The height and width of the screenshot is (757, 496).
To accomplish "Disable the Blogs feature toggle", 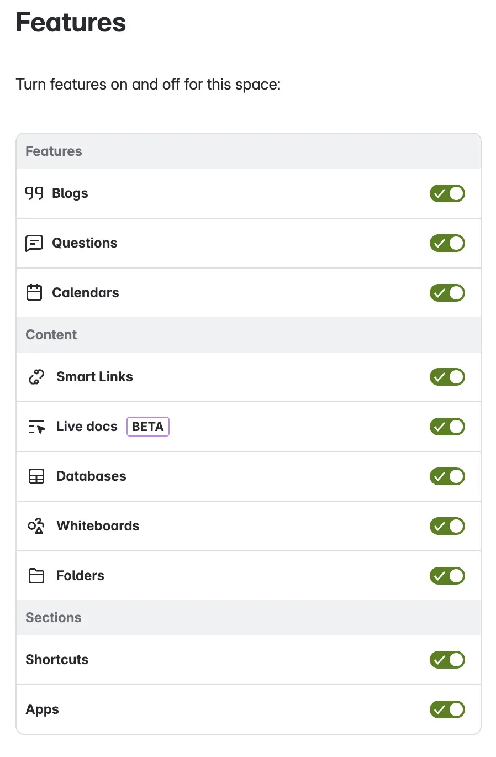I will tap(447, 193).
